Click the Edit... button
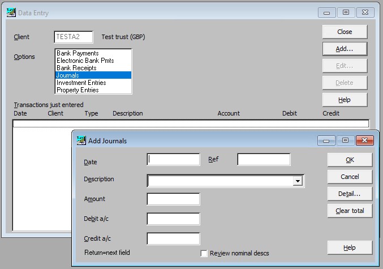This screenshot has width=383, height=269. coord(345,66)
